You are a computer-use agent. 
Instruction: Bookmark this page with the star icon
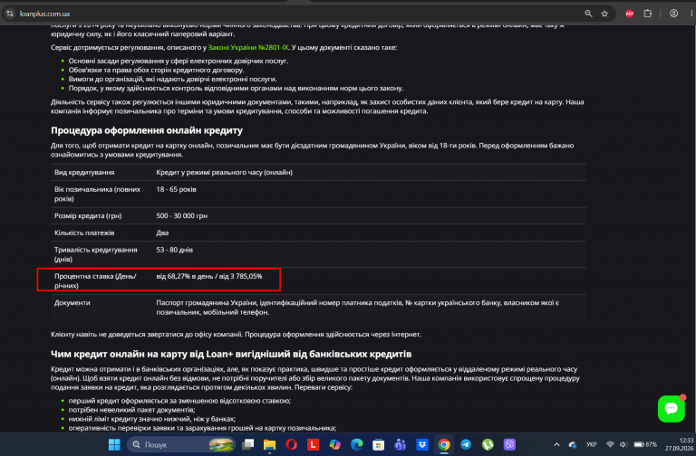[604, 14]
